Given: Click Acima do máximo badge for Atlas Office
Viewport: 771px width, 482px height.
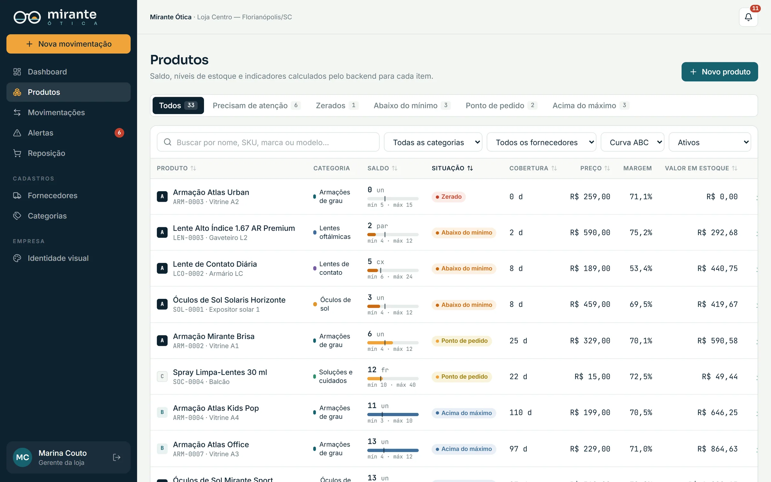Looking at the screenshot, I should pyautogui.click(x=464, y=449).
